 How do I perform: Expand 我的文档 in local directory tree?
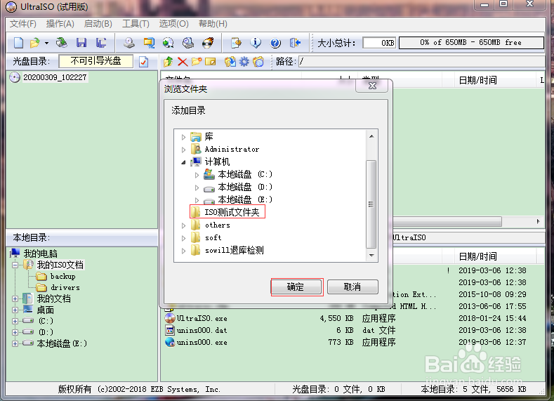click(x=15, y=299)
